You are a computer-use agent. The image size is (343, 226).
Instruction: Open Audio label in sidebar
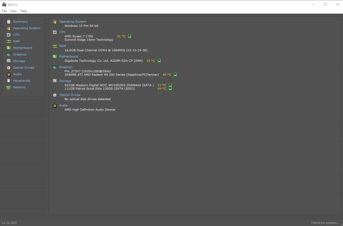coord(17,74)
